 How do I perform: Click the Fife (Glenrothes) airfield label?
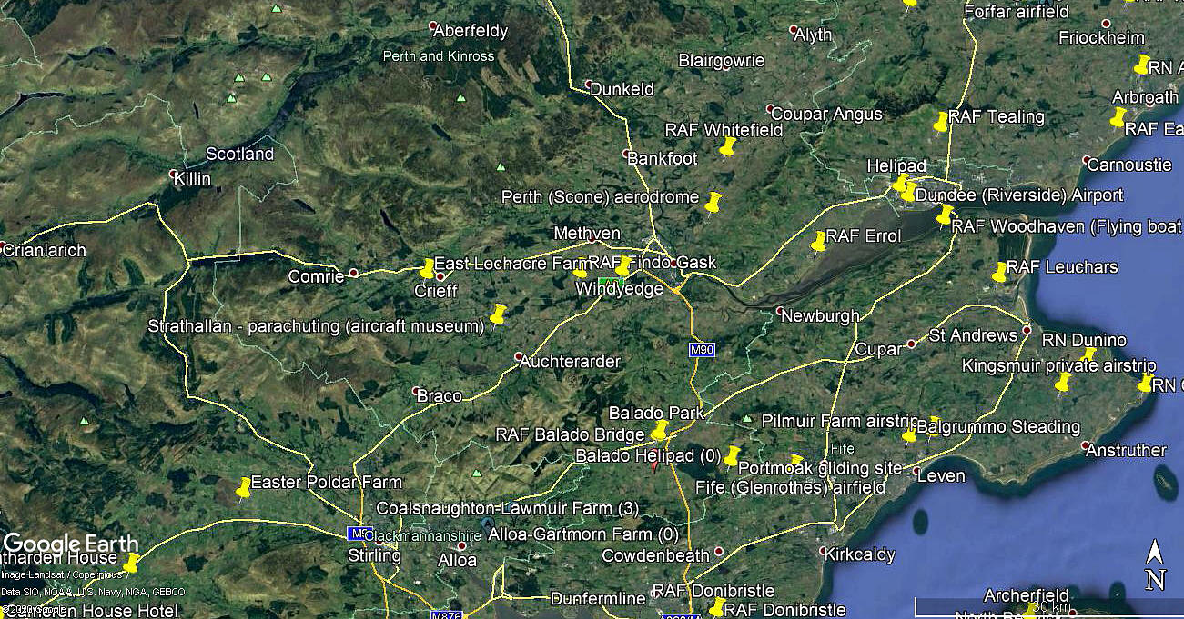pos(790,488)
